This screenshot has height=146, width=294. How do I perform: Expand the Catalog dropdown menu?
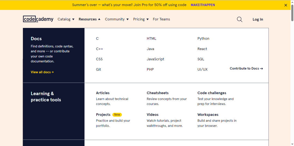tap(66, 19)
